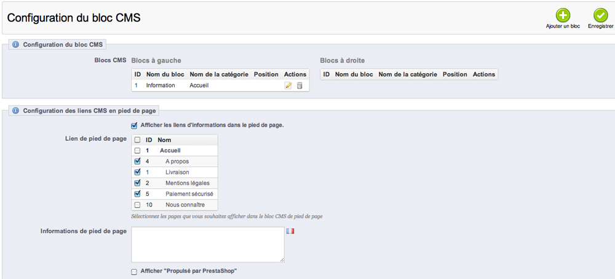Screen dimensions: 615x279
Task: Click the Enregistrer label
Action: [600, 26]
